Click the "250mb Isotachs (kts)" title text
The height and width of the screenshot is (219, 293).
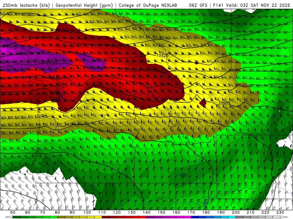26,5
